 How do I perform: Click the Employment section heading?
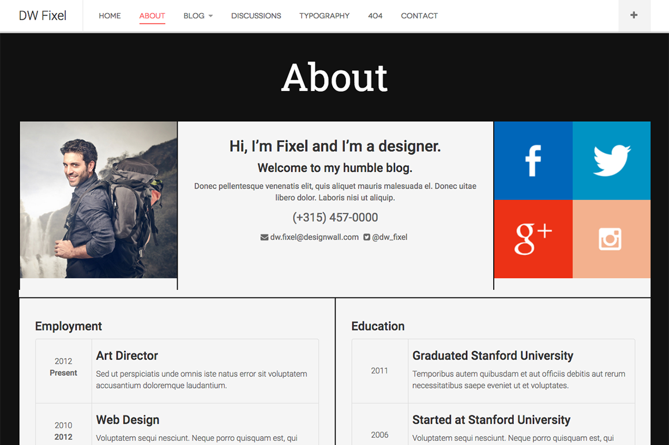pos(68,326)
